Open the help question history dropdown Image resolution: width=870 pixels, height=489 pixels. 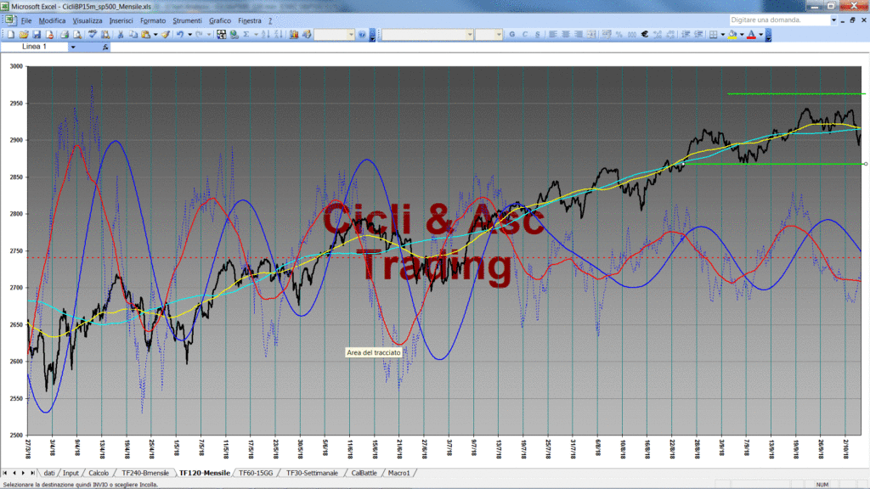click(x=833, y=20)
